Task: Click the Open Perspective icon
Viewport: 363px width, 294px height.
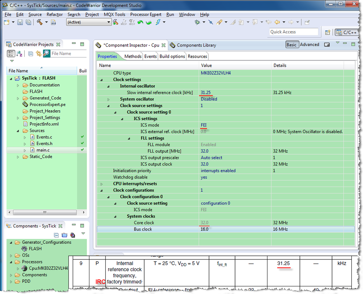Action: [x=327, y=32]
